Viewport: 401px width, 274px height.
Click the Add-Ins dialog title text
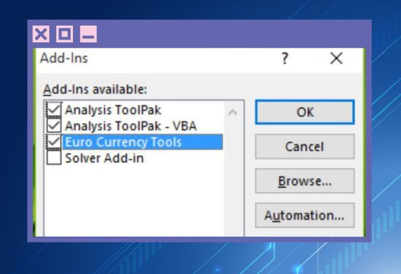pyautogui.click(x=64, y=58)
